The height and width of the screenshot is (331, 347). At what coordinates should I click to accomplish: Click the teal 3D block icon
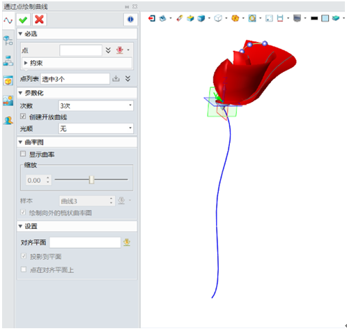336,18
